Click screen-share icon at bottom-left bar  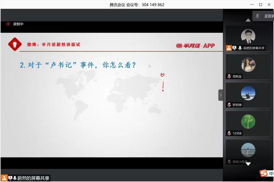pos(10,178)
